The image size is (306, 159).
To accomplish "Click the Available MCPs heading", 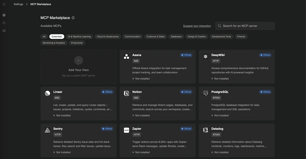I will click(x=51, y=26).
